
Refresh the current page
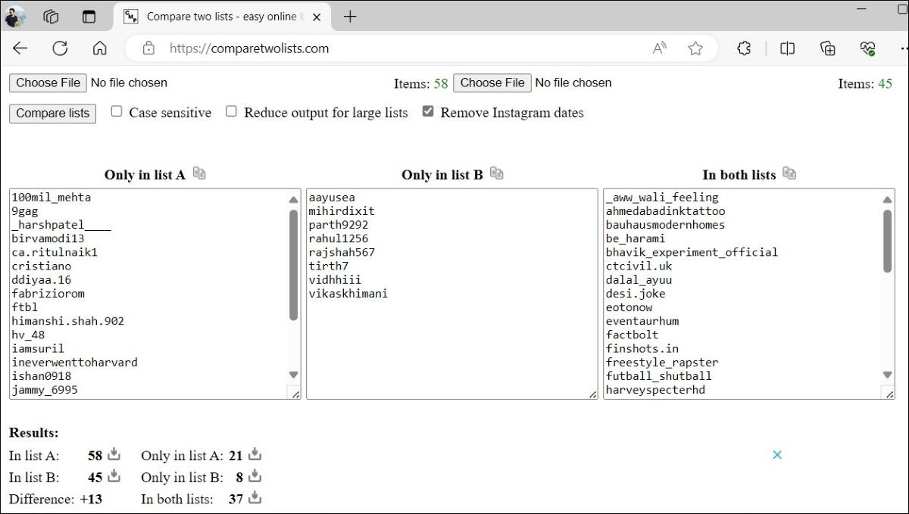(x=60, y=48)
